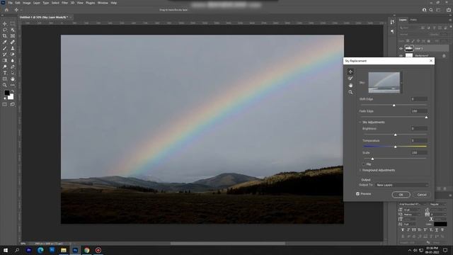Select the Brush tool

click(5, 48)
